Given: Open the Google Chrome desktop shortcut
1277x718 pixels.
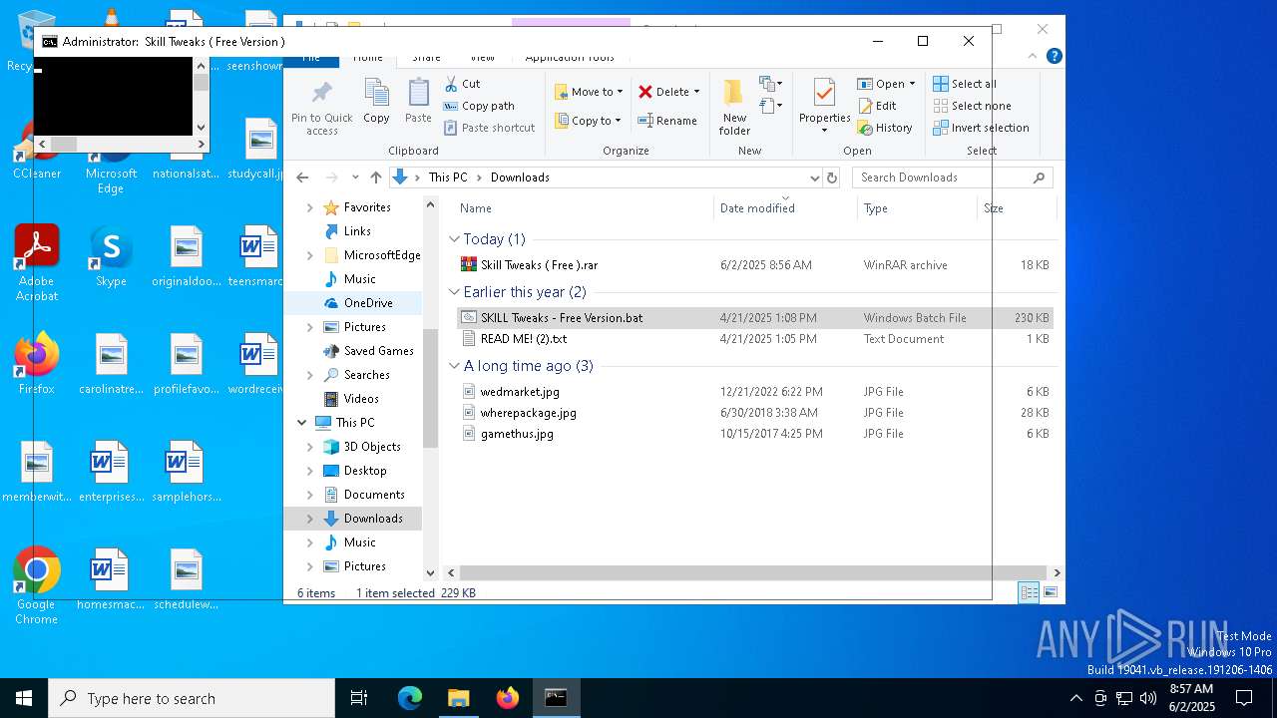Looking at the screenshot, I should click(37, 586).
